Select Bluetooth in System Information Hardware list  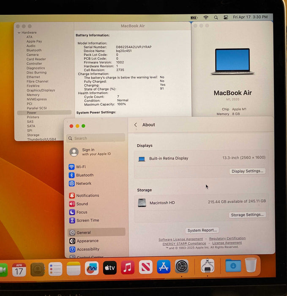[x=34, y=50]
